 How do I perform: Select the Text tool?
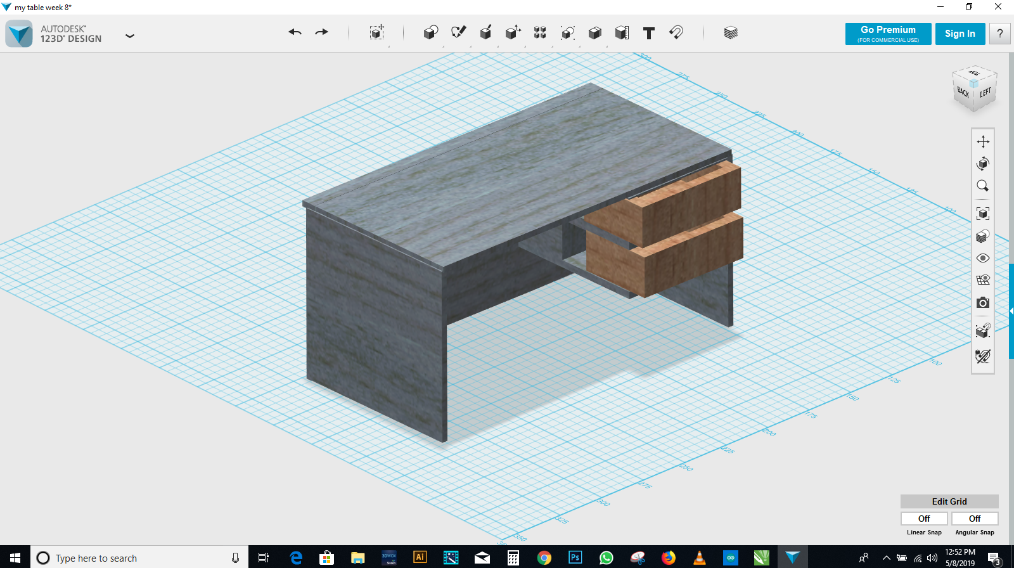[x=648, y=33]
